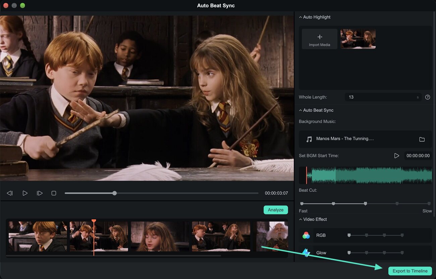This screenshot has height=279, width=436.
Task: Collapse the Auto Beat Sync section
Action: pos(301,110)
